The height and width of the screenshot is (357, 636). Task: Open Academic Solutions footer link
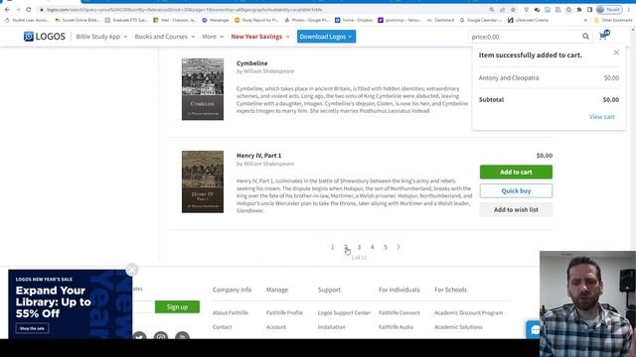(x=458, y=327)
